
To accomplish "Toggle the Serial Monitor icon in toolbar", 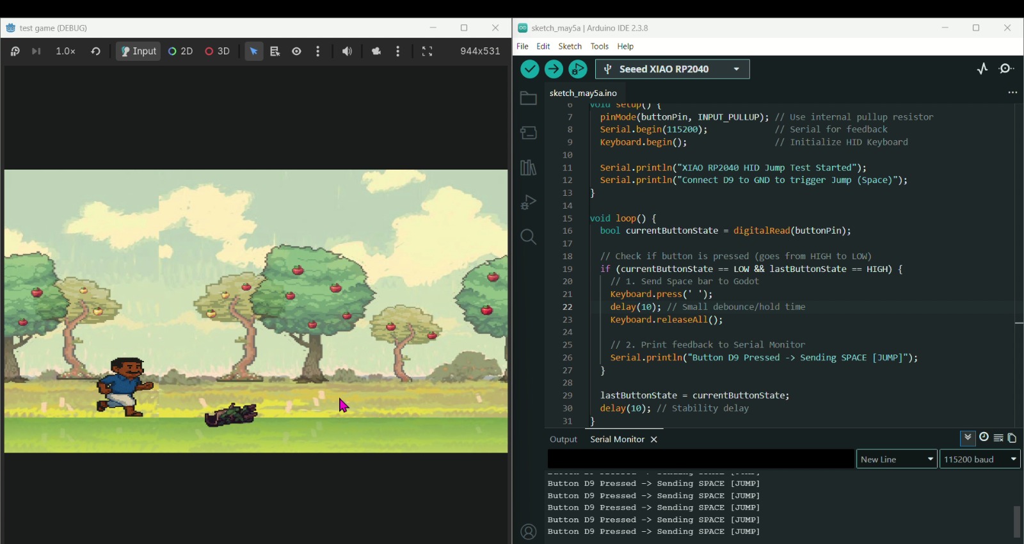I will (1007, 68).
